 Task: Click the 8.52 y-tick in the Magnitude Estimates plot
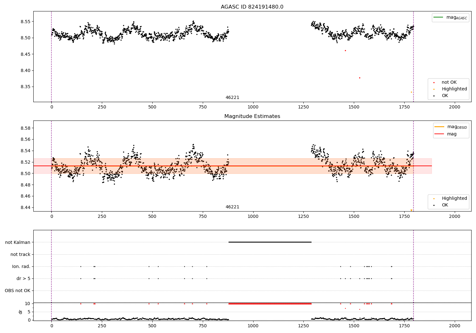tap(25, 162)
